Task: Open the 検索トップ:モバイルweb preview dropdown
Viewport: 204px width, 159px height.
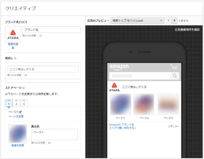Action: [x=137, y=21]
